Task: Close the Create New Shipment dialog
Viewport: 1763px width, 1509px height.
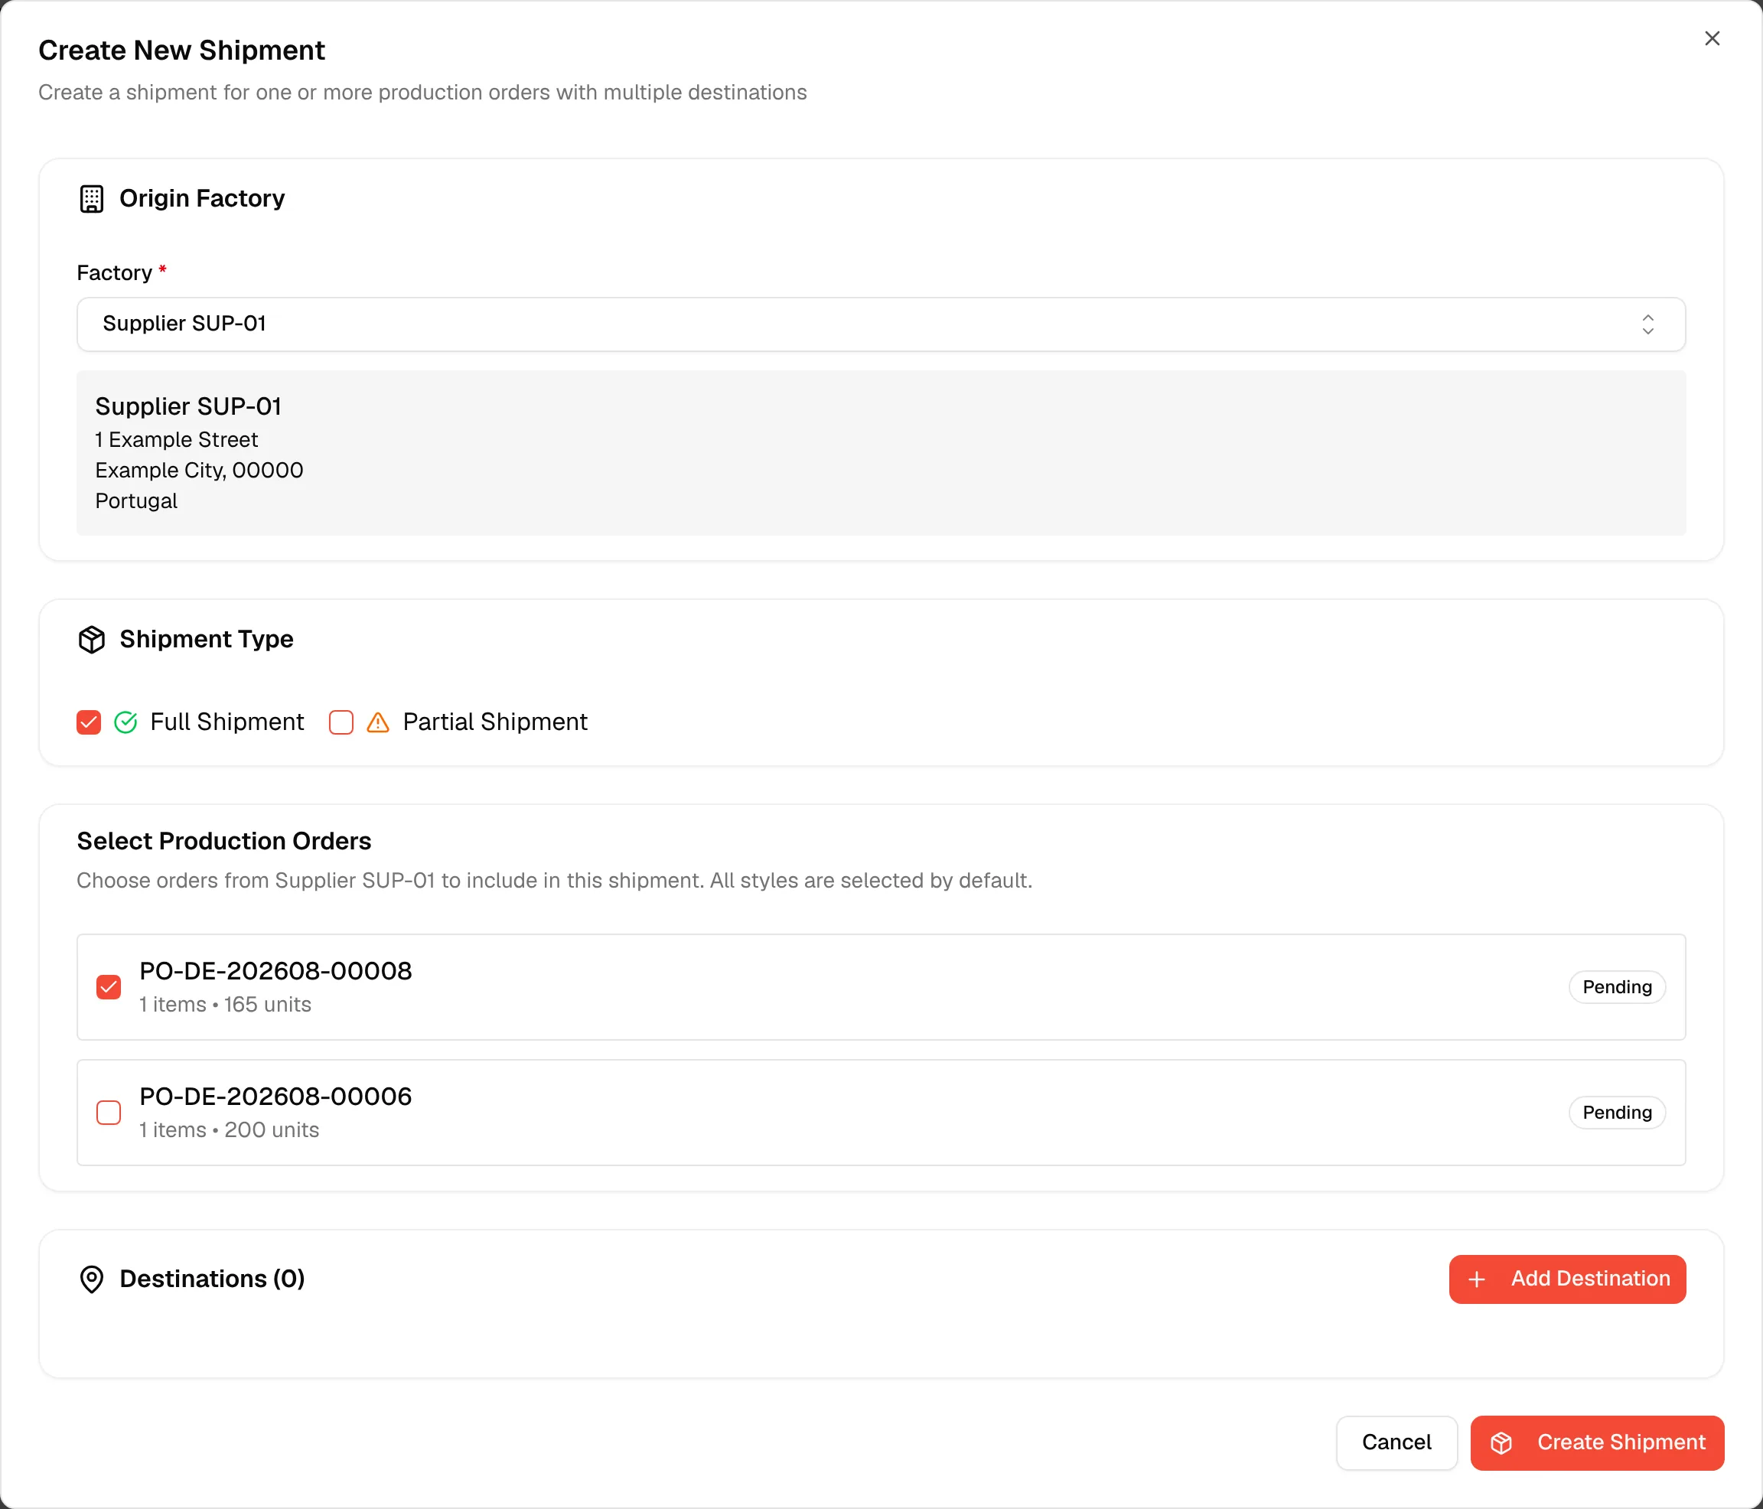Action: pos(1712,38)
